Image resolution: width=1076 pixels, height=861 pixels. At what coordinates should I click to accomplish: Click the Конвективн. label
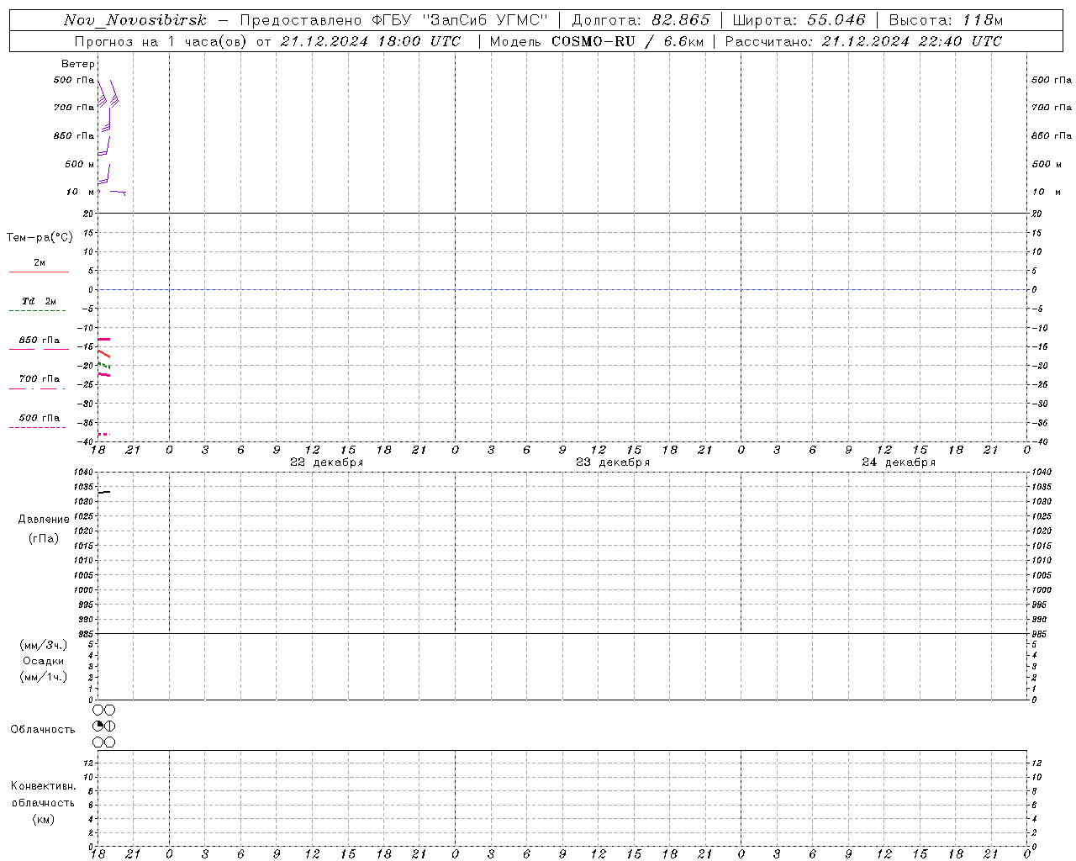[x=43, y=786]
